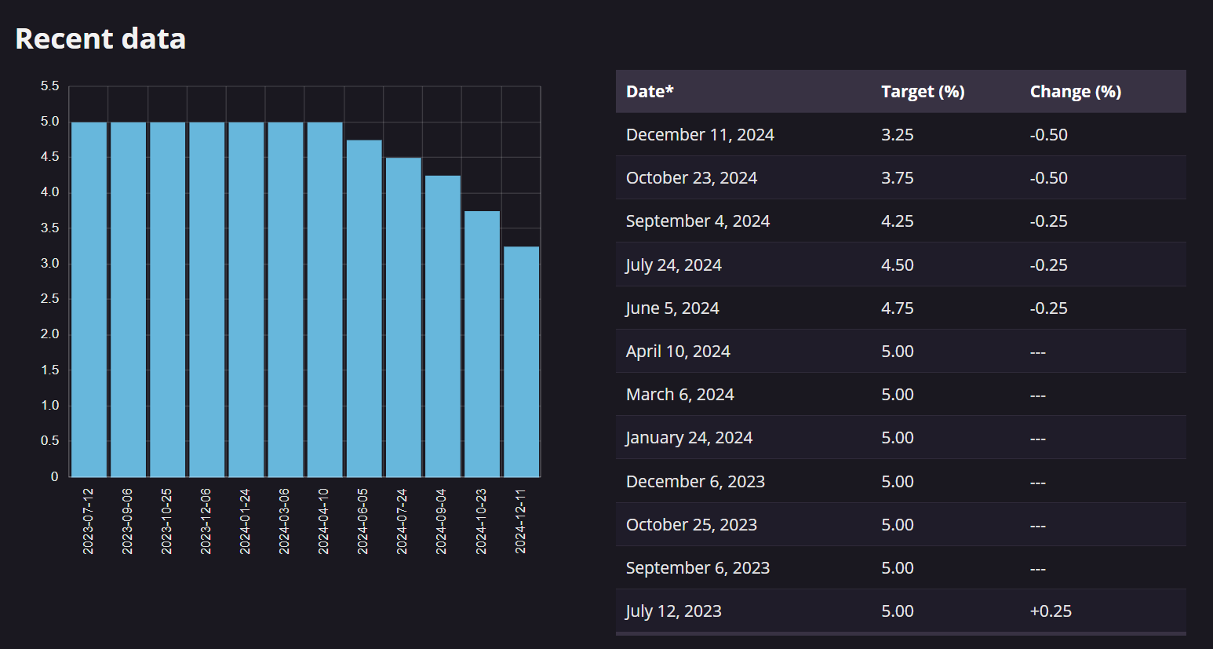Screen dimensions: 1213x649
Task: Select the December 11, 2024 date cell
Action: 700,135
